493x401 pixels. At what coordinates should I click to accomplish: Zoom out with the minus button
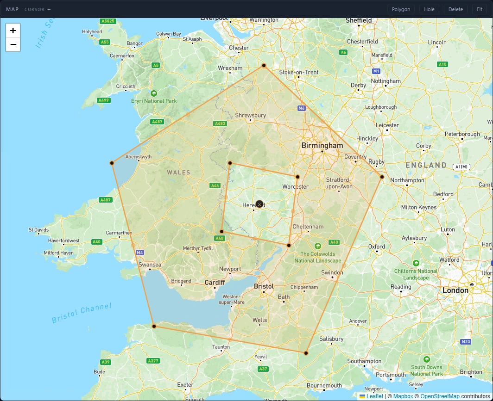(13, 44)
